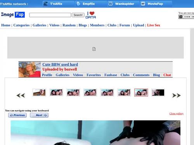Click the I heart DATA logo

pyautogui.click(x=91, y=15)
